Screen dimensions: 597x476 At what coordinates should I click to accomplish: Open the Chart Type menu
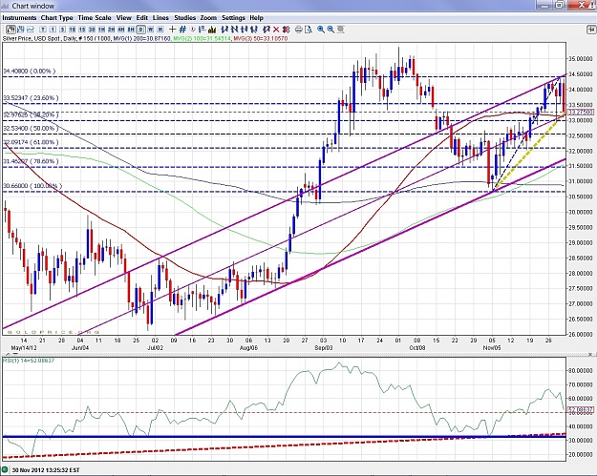(x=56, y=18)
